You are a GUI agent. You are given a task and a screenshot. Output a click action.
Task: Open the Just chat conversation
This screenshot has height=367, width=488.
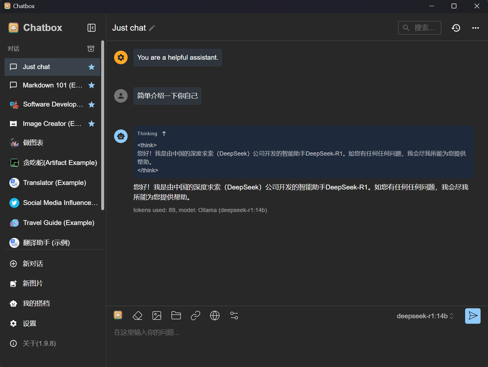point(52,67)
